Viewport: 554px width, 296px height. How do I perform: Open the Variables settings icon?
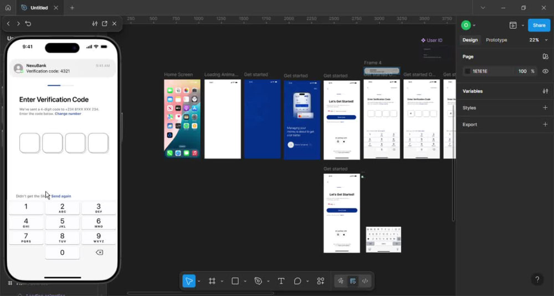(x=545, y=91)
